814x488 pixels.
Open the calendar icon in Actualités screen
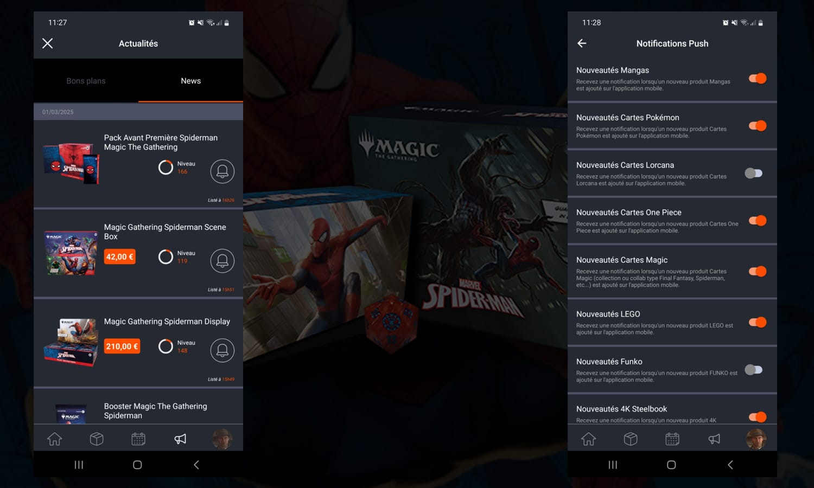138,439
